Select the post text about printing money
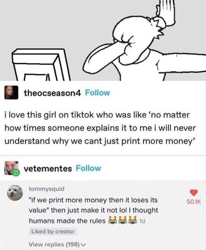Viewport: 206px width, 250px height. click(x=100, y=128)
